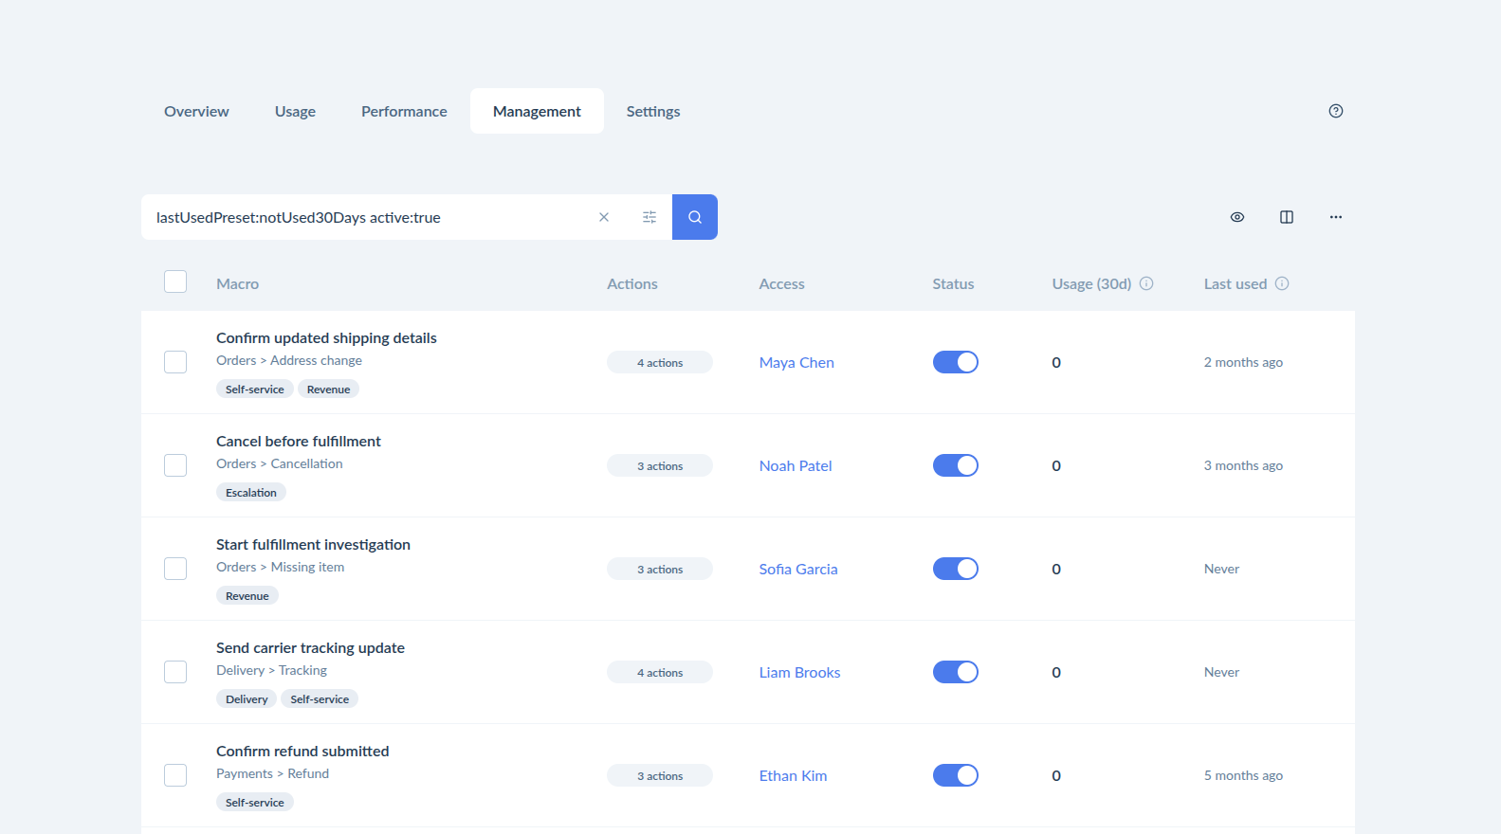The width and height of the screenshot is (1501, 834).
Task: Tick the select-all checkbox in table header
Action: (x=175, y=281)
